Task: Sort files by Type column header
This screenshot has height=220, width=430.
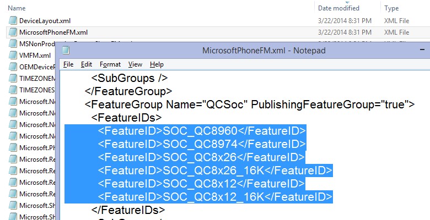Action: [x=391, y=8]
